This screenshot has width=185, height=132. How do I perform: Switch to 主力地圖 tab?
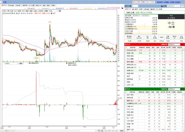pos(31,5)
